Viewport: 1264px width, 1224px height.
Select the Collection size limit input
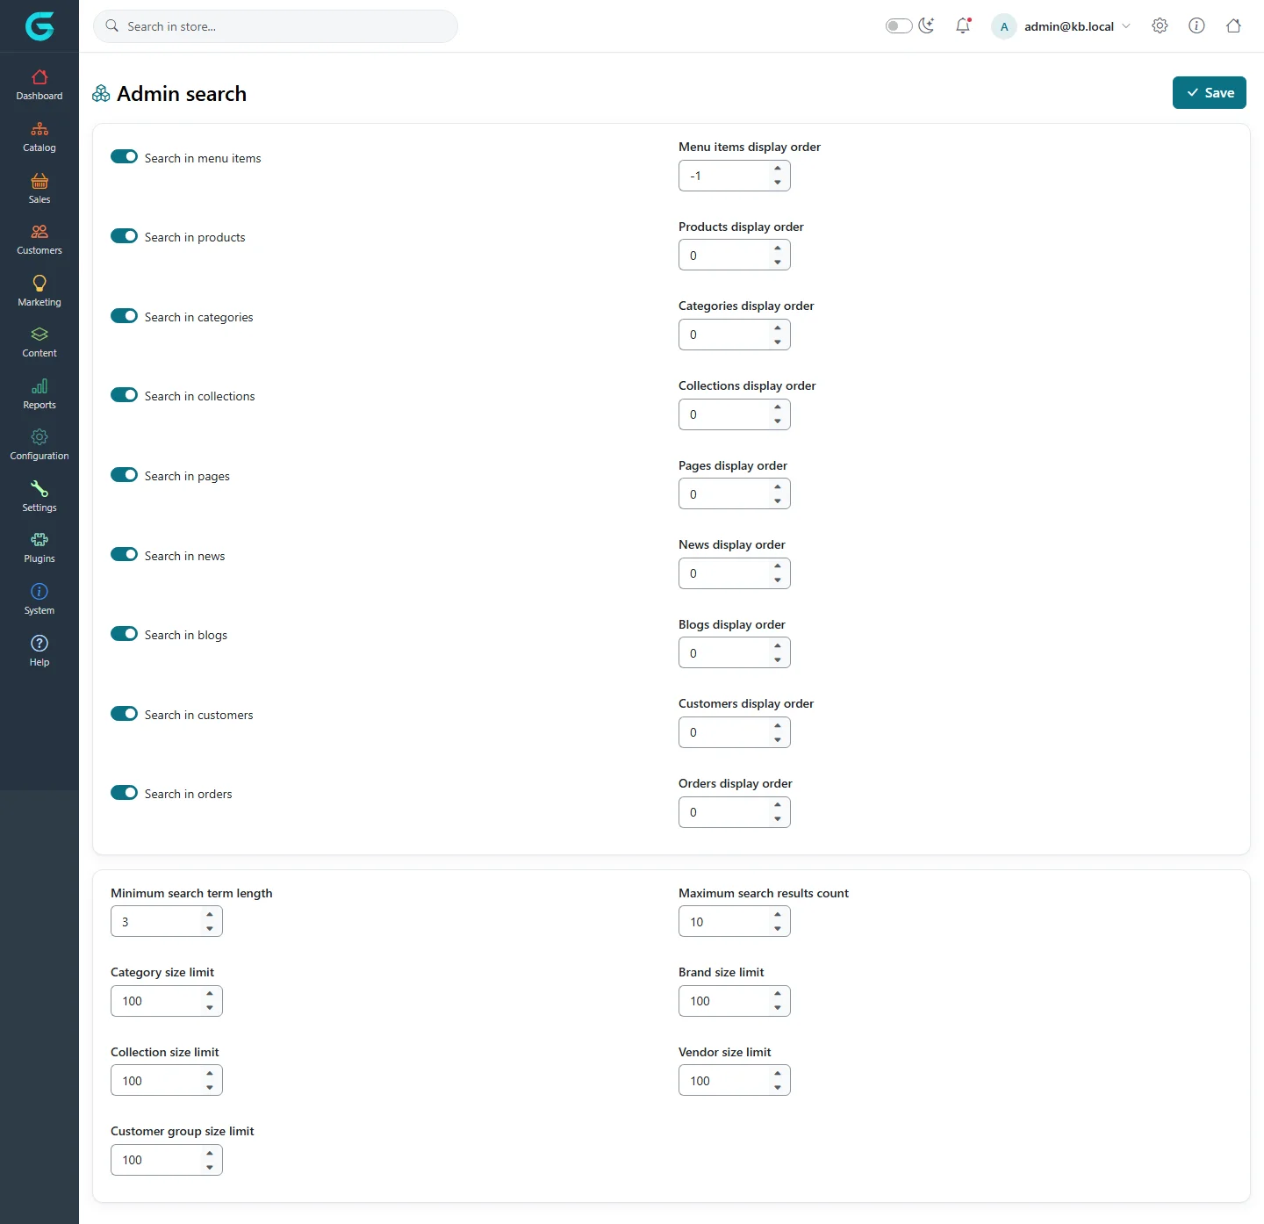(x=167, y=1080)
